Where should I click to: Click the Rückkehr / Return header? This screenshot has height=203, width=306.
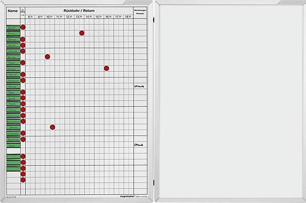tap(79, 11)
